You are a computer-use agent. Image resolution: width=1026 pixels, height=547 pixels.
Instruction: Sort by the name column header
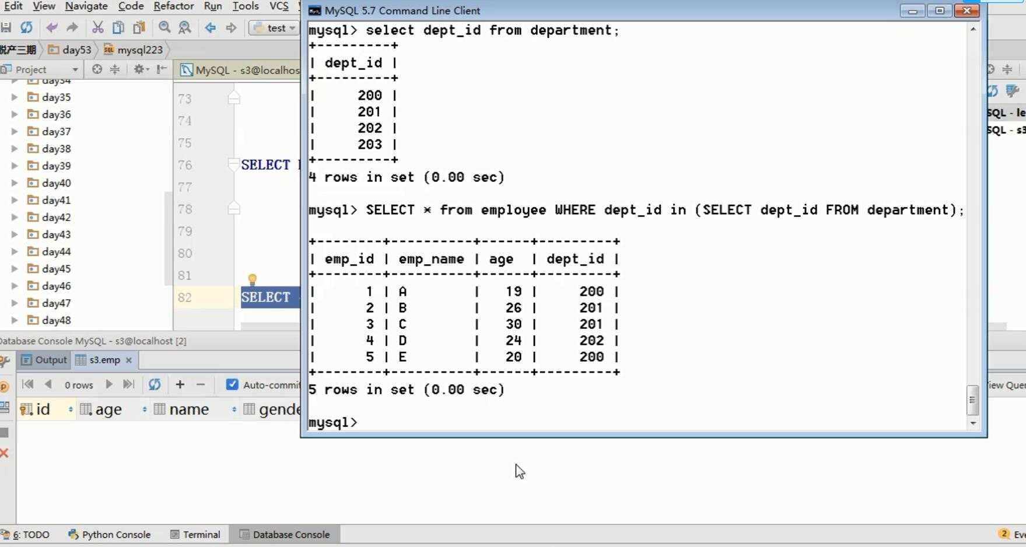coord(195,409)
